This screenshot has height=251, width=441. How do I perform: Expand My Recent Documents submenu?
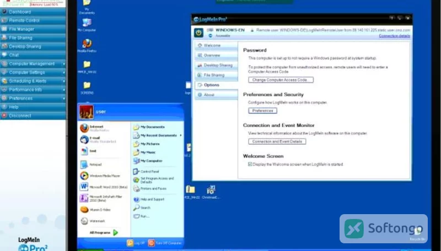pyautogui.click(x=157, y=135)
